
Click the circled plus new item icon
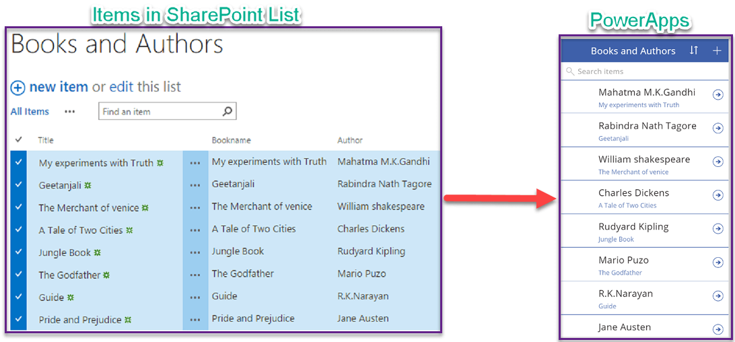coord(18,88)
